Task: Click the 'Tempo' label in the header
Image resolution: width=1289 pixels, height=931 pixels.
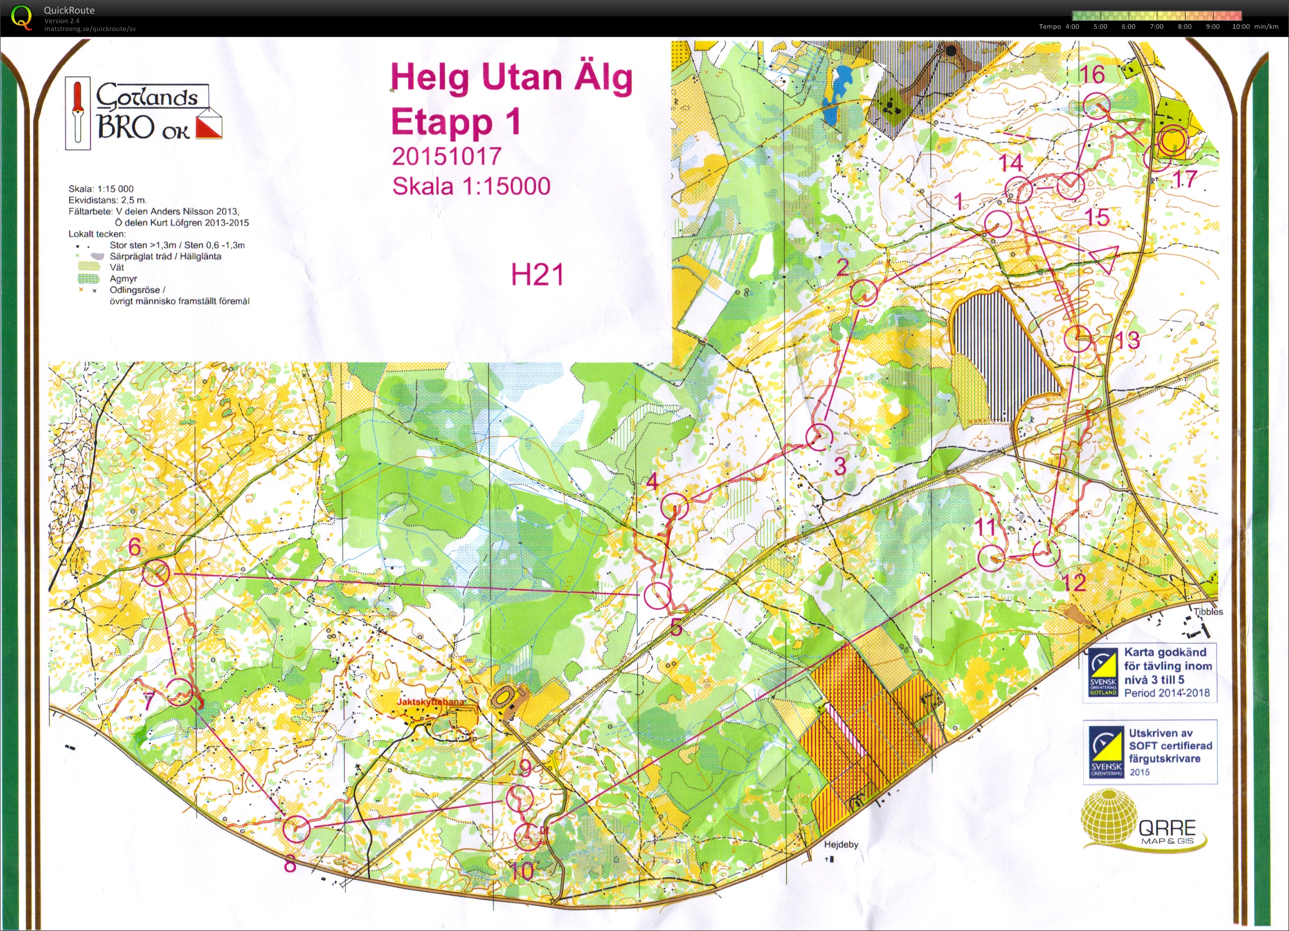Action: 1050,26
